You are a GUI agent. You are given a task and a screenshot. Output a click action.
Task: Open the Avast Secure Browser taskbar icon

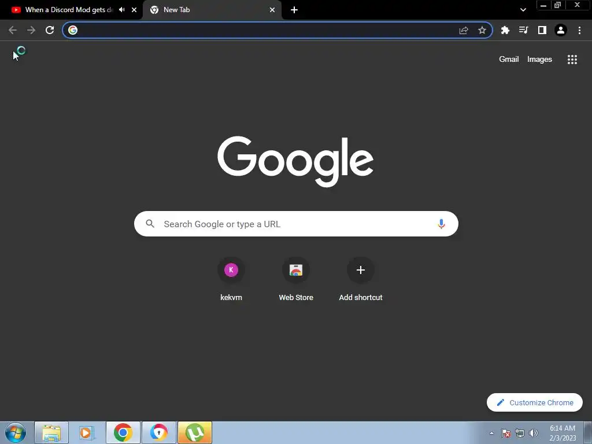coord(159,432)
